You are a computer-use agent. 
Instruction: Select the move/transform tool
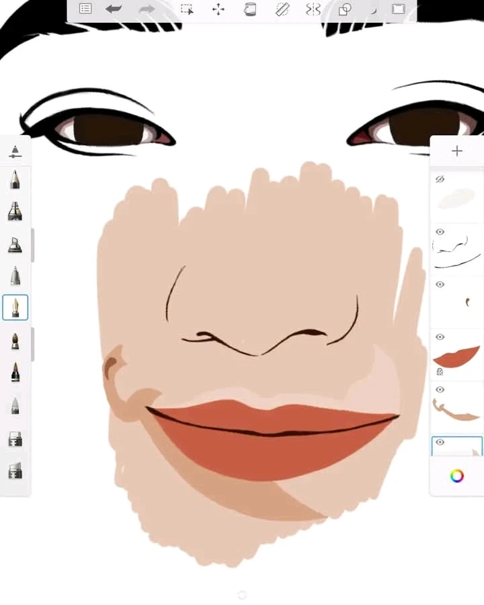218,9
